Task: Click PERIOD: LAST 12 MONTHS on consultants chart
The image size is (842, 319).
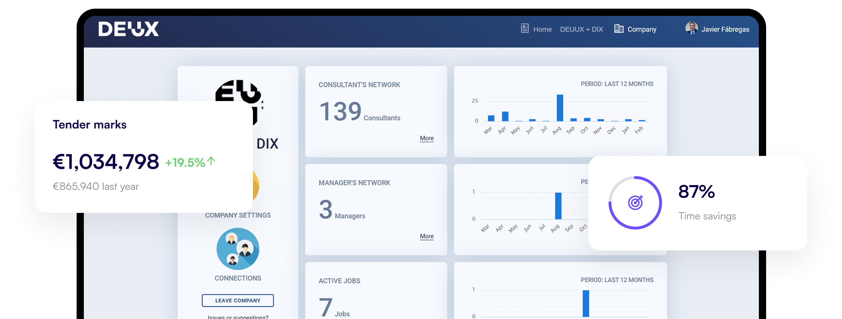Action: 617,84
